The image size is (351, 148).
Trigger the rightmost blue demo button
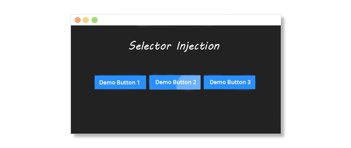point(230,82)
